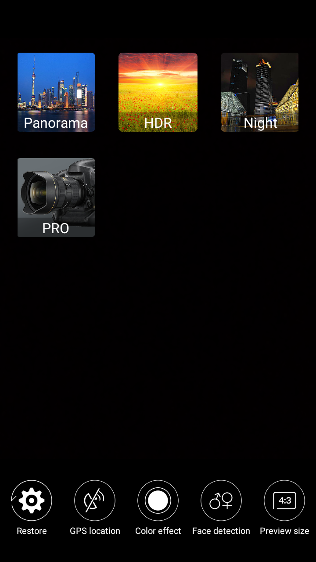316x562 pixels.
Task: Open the Color effect circle icon
Action: [x=158, y=501]
